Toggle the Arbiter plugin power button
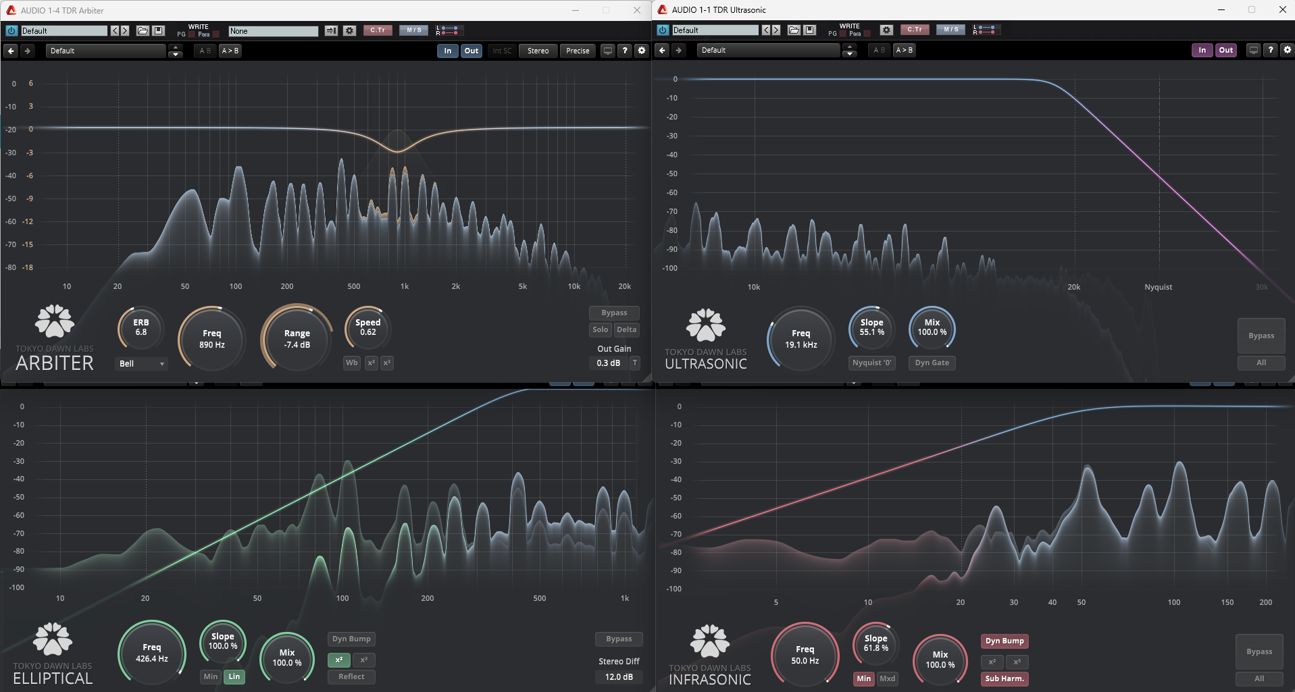The height and width of the screenshot is (692, 1295). click(x=11, y=30)
